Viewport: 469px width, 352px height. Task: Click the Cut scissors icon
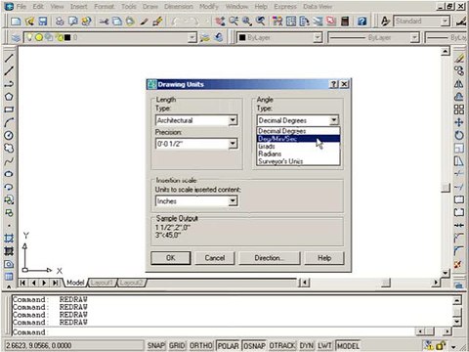pos(104,22)
